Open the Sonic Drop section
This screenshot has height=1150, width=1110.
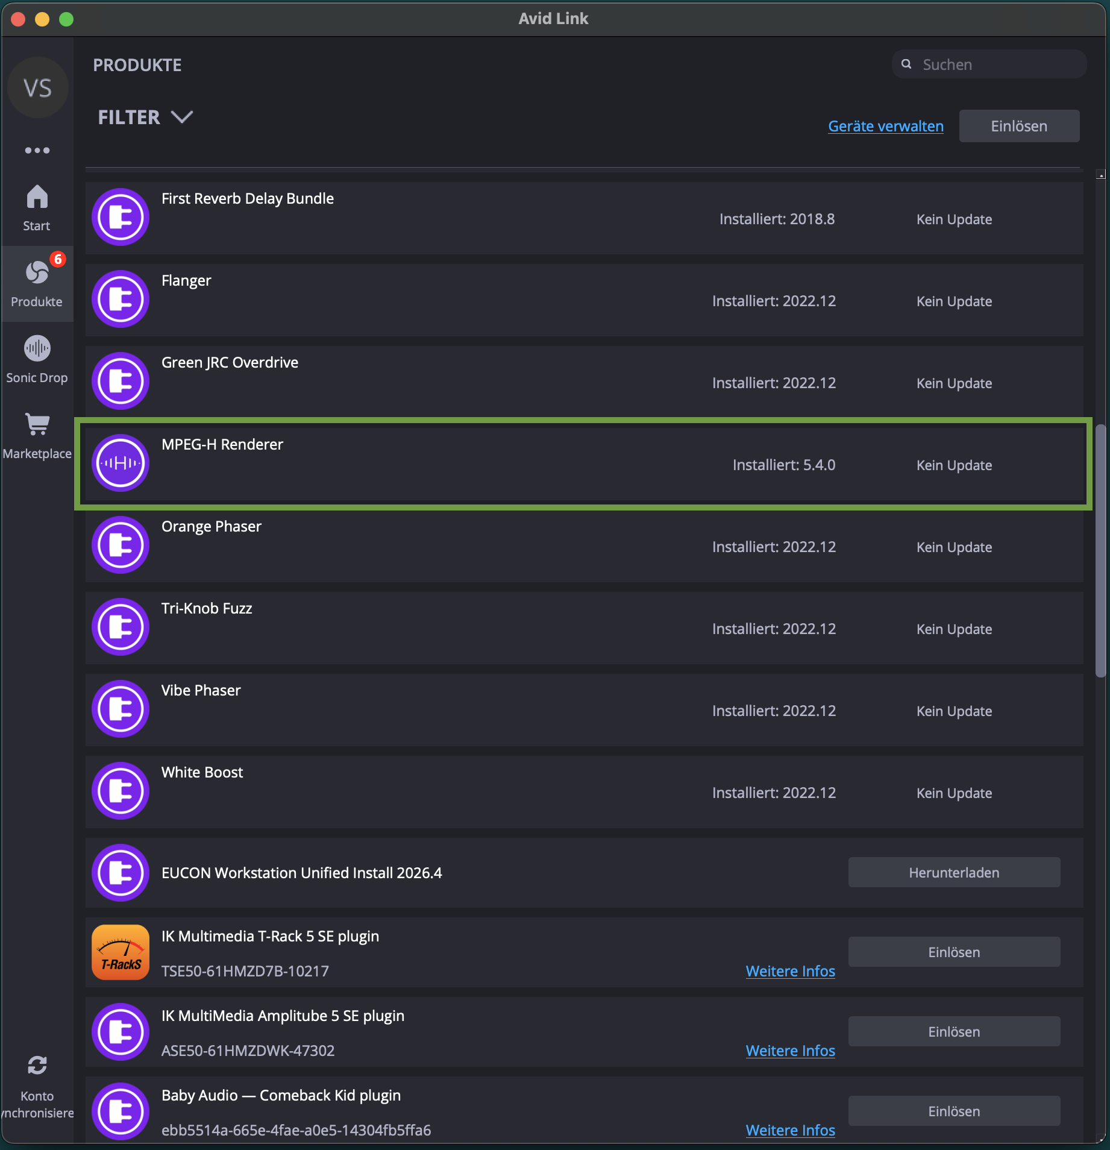37,360
